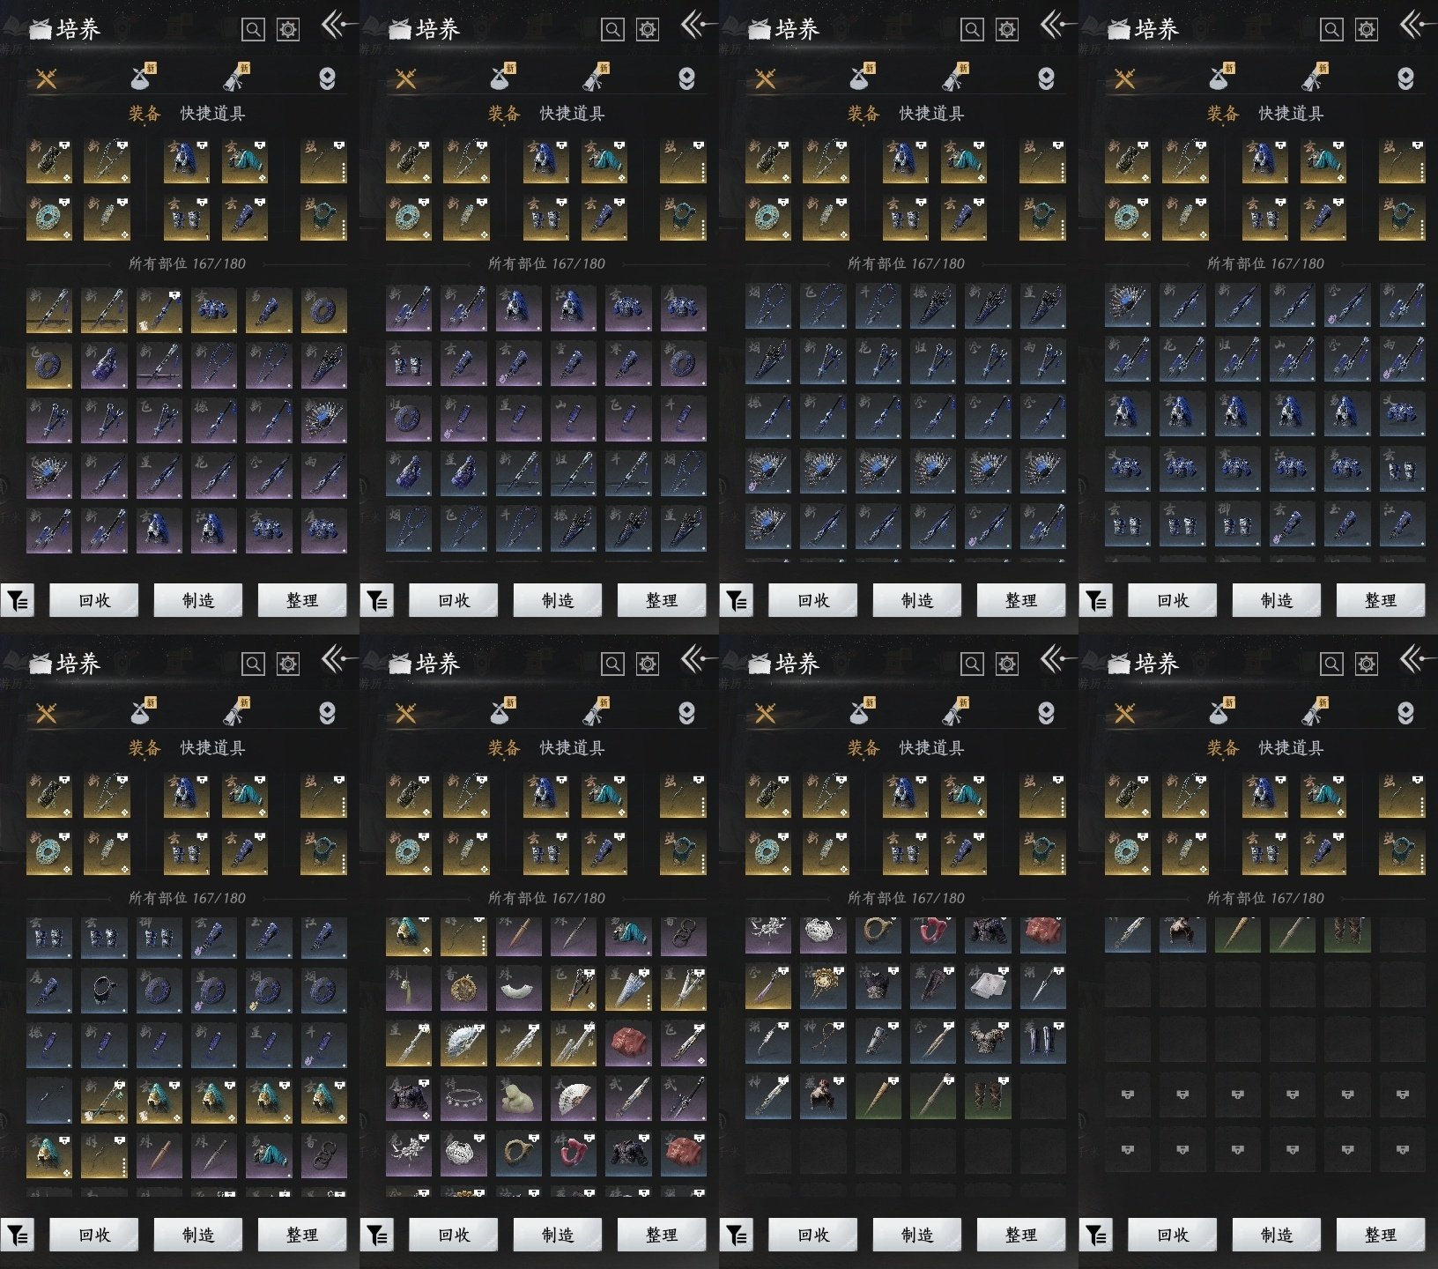Click crossed swords icon in bottom-left panel
Image resolution: width=1438 pixels, height=1269 pixels.
click(x=46, y=714)
